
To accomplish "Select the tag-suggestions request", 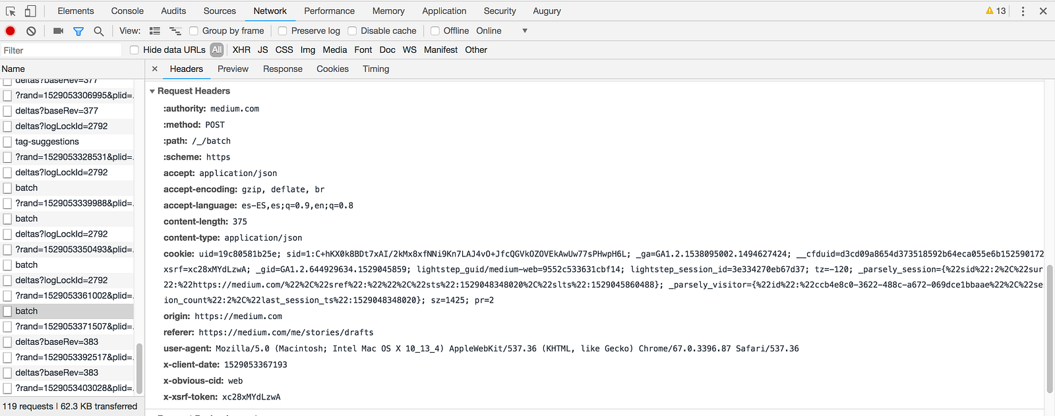I will coord(47,142).
